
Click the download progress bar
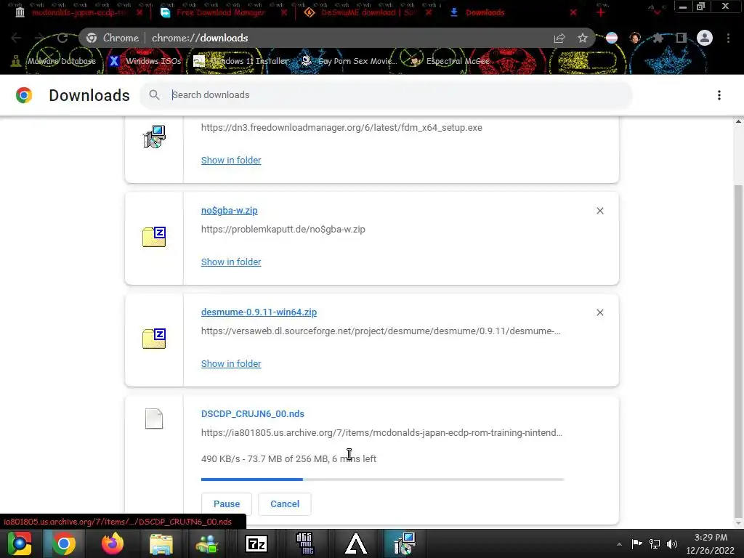[x=382, y=480]
